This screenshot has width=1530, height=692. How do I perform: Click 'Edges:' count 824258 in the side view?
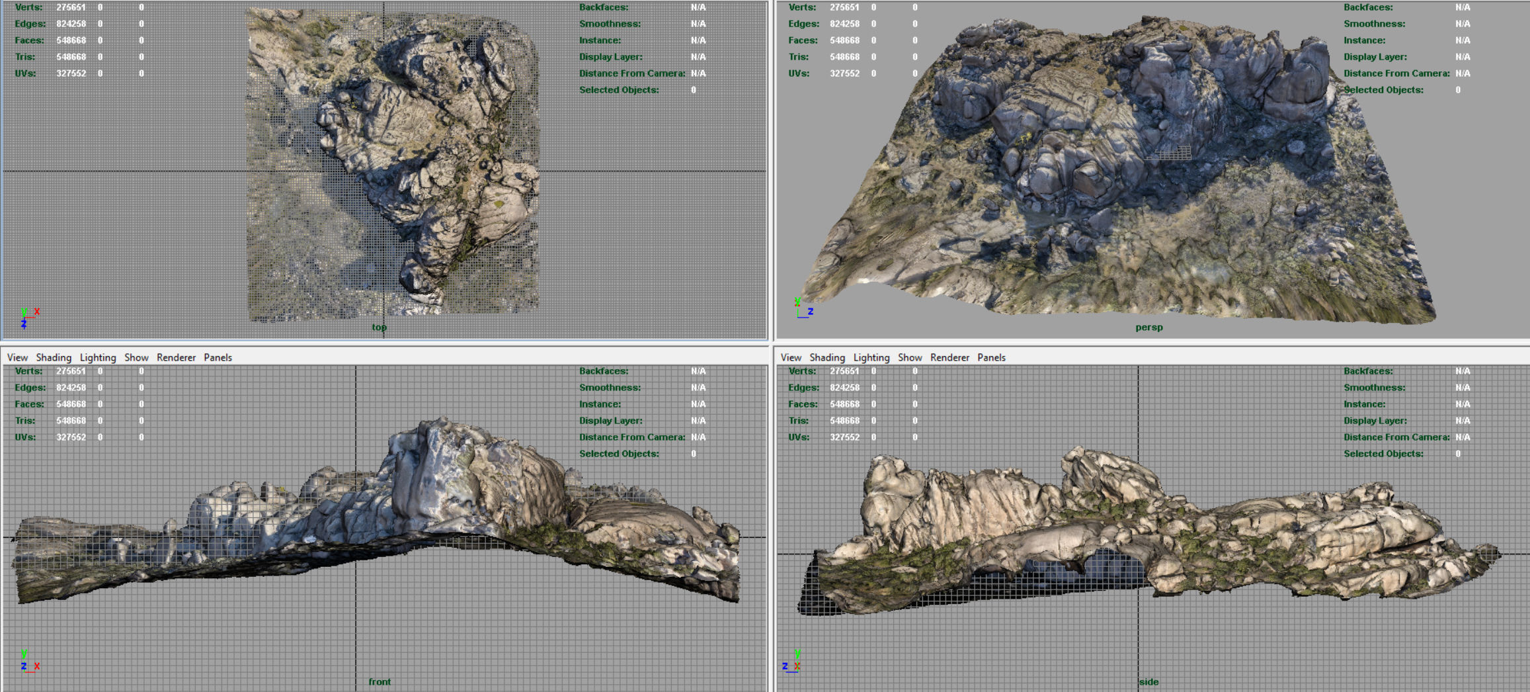pyautogui.click(x=844, y=388)
